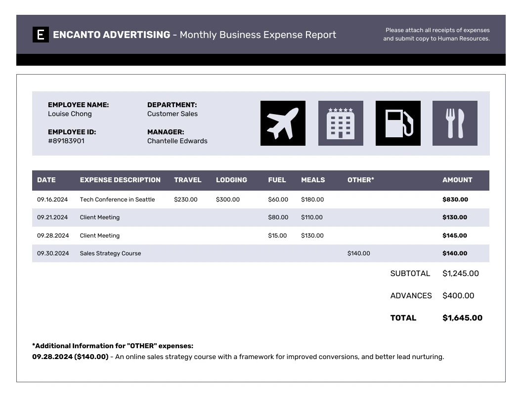Select the AMOUNT column header
Viewport: 522px width, 403px height.
coord(457,180)
